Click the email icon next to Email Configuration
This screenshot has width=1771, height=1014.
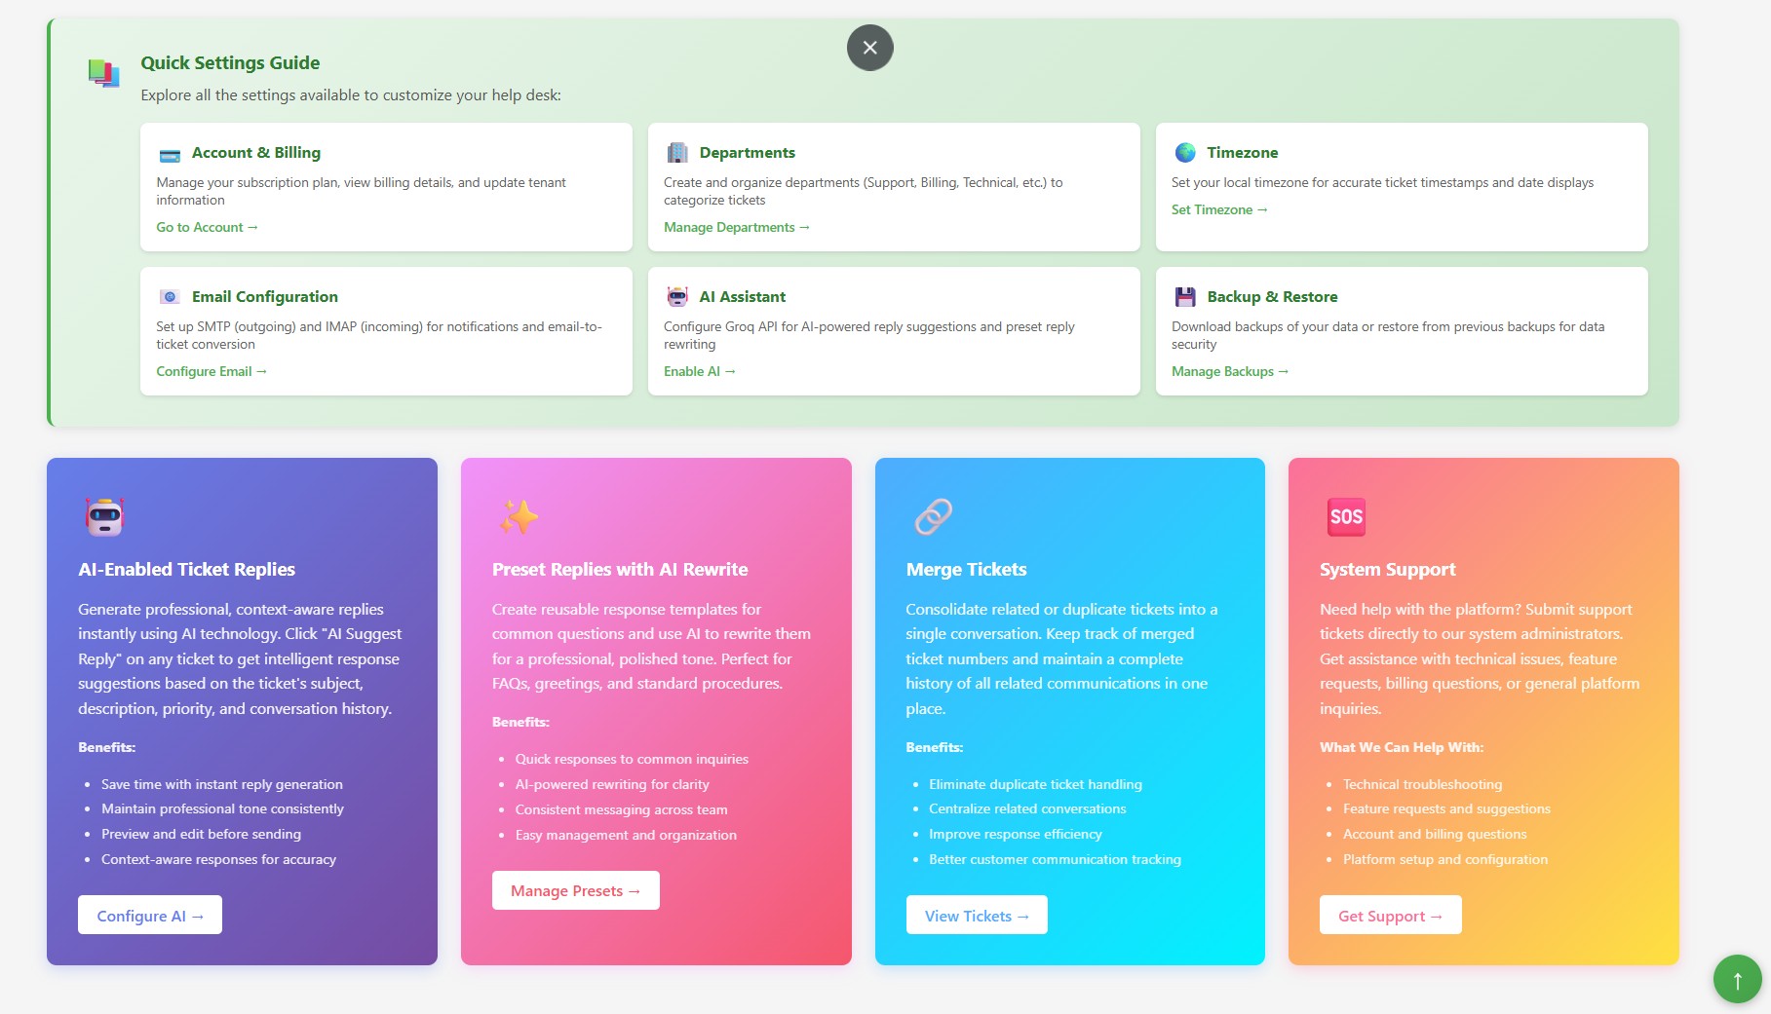point(170,296)
